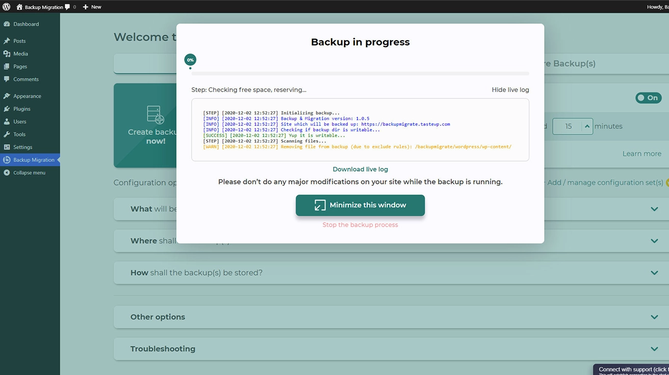This screenshot has width=669, height=375.
Task: Click the 0% progress indicator bubble
Action: [190, 60]
